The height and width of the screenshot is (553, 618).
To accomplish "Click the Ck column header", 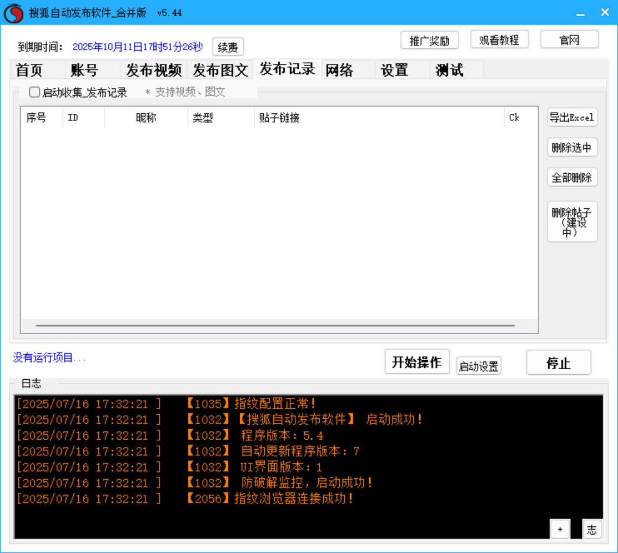I will (x=521, y=118).
